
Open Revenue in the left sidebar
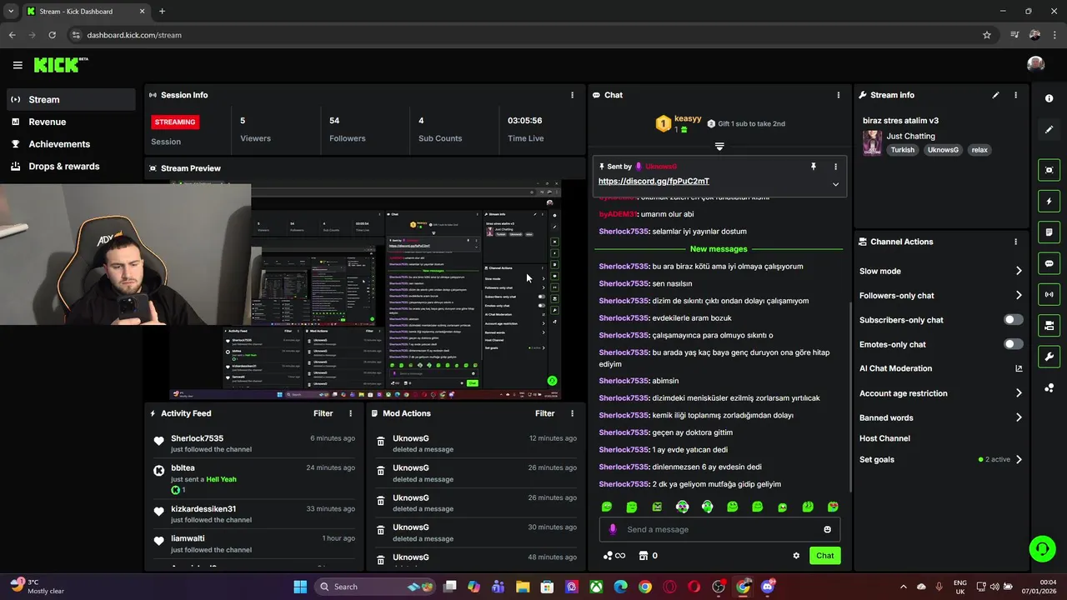pos(71,122)
